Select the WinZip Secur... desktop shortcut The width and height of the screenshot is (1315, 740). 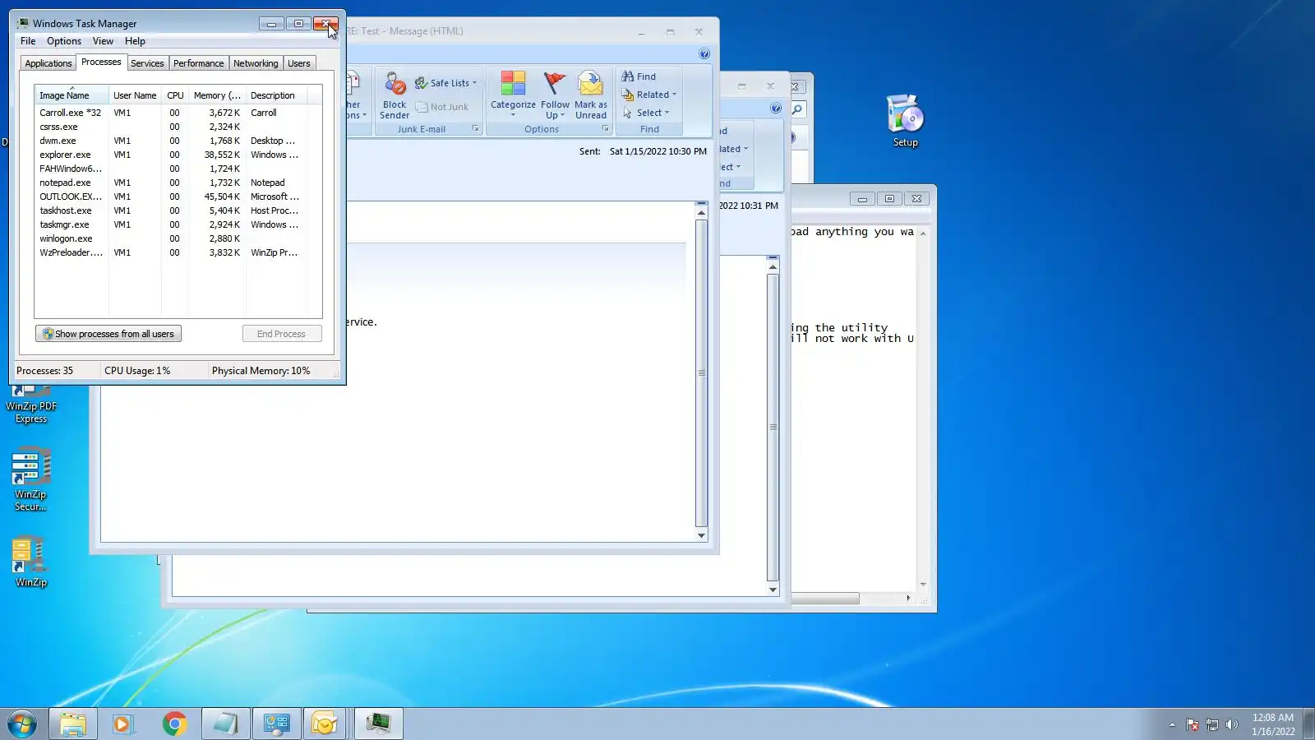pyautogui.click(x=31, y=479)
